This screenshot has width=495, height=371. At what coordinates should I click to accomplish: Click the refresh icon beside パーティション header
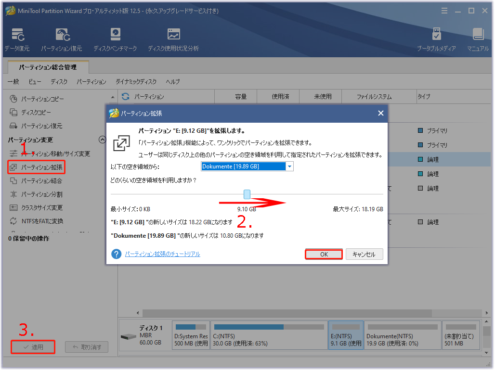coord(126,97)
